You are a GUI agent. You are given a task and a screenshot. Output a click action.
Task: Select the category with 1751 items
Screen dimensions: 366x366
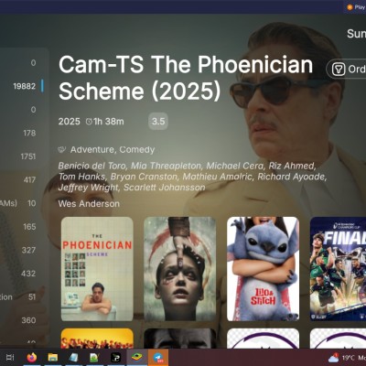coord(25,156)
